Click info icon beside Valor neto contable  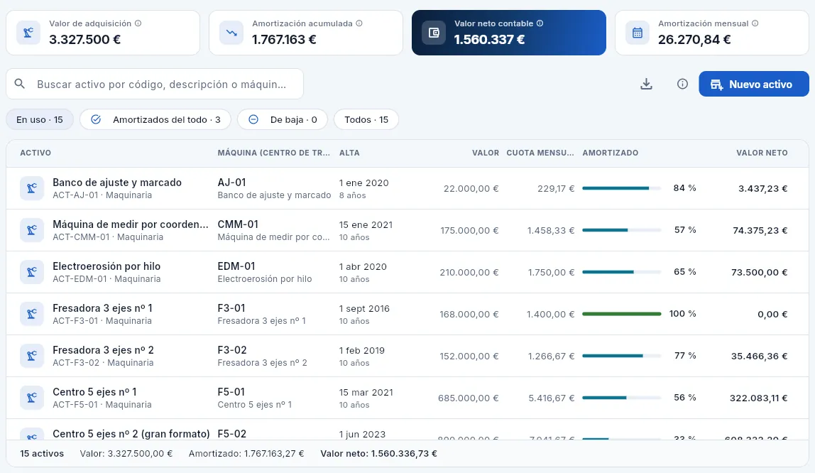click(540, 23)
